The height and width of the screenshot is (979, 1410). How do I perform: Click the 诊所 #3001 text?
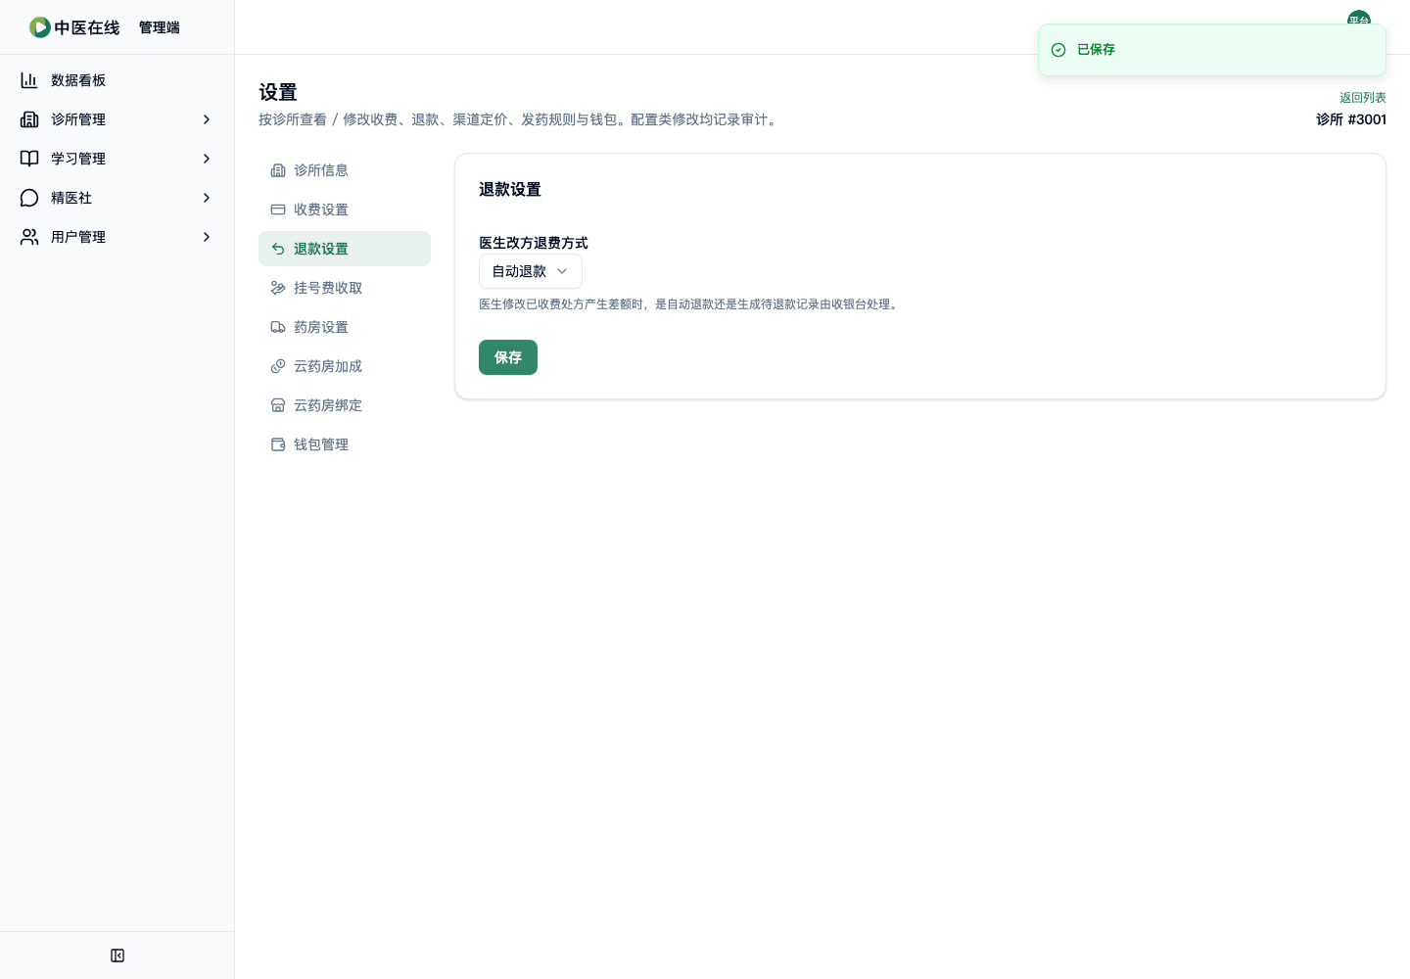click(x=1351, y=119)
